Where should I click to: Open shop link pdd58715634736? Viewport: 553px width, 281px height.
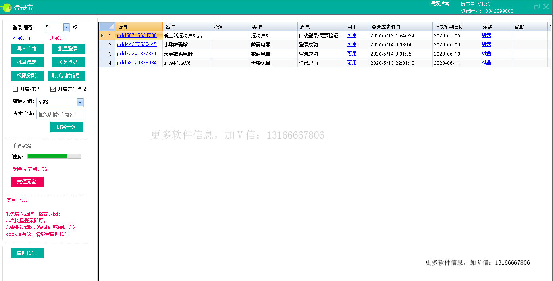point(137,35)
